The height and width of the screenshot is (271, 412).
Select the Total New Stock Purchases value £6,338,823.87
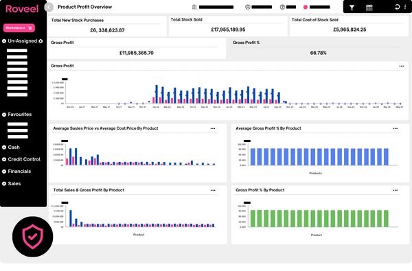107,30
